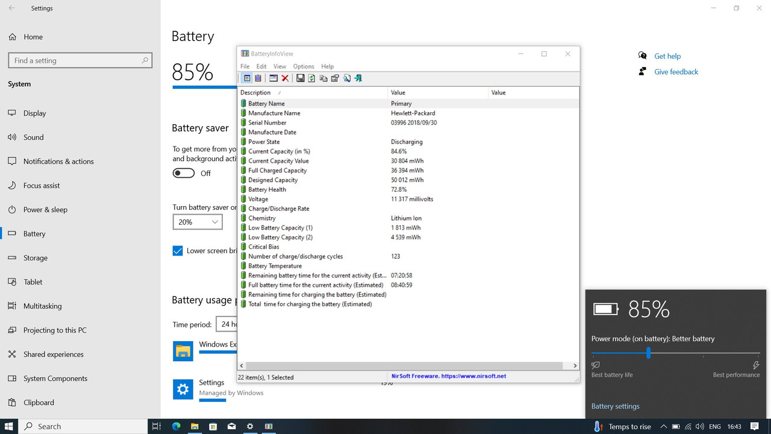Exit BatteryInfoView using the door icon

click(x=358, y=78)
